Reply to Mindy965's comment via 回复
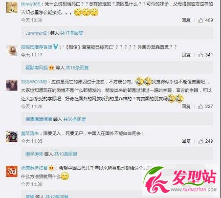 point(186,20)
